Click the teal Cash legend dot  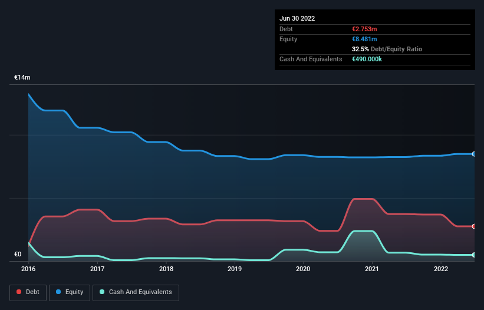pos(102,292)
